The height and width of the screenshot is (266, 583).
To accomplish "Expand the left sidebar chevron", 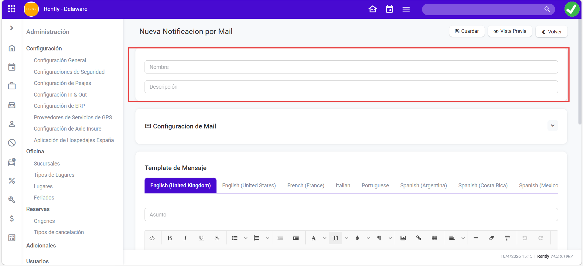I will tap(12, 28).
